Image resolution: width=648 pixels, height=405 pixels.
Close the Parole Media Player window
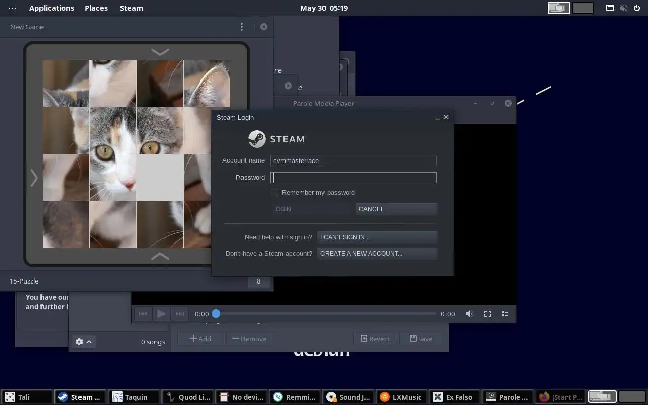tap(508, 103)
